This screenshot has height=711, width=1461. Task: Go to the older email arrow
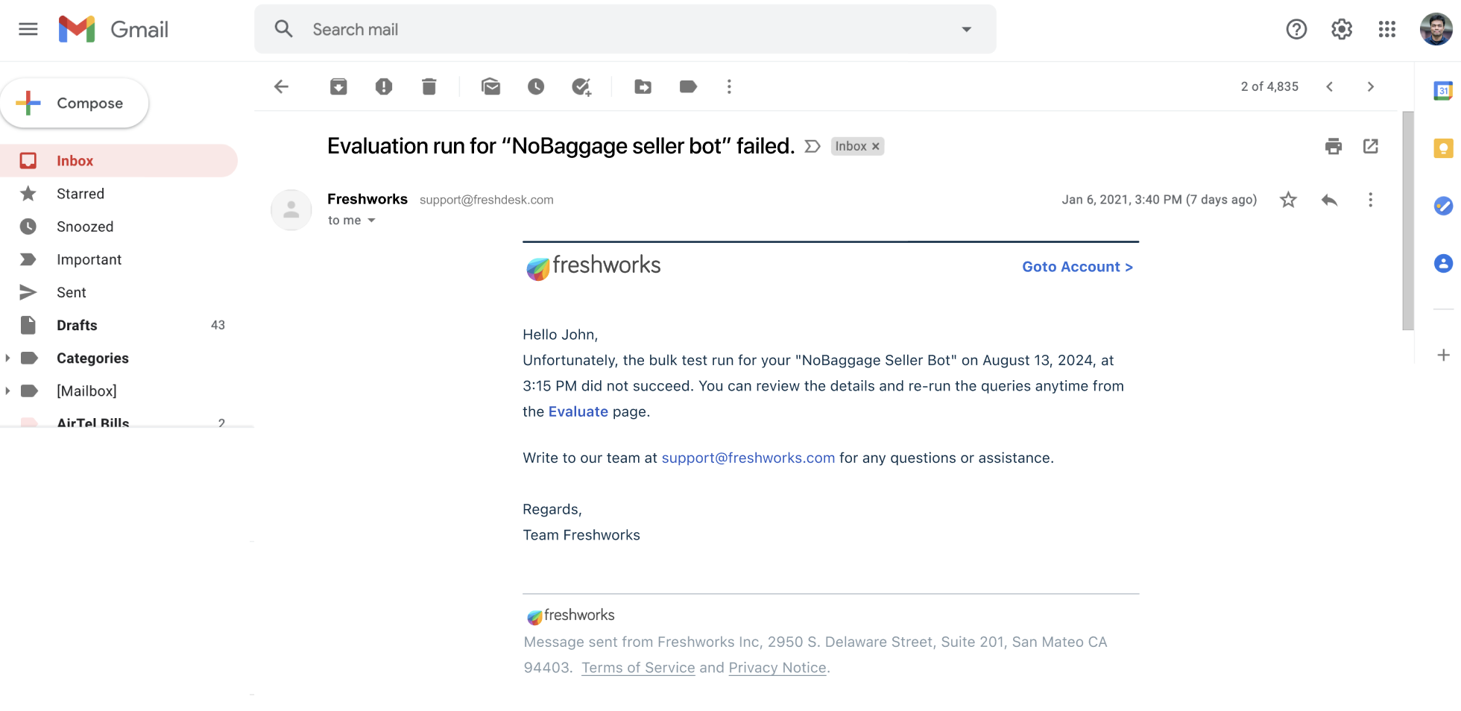click(1370, 86)
